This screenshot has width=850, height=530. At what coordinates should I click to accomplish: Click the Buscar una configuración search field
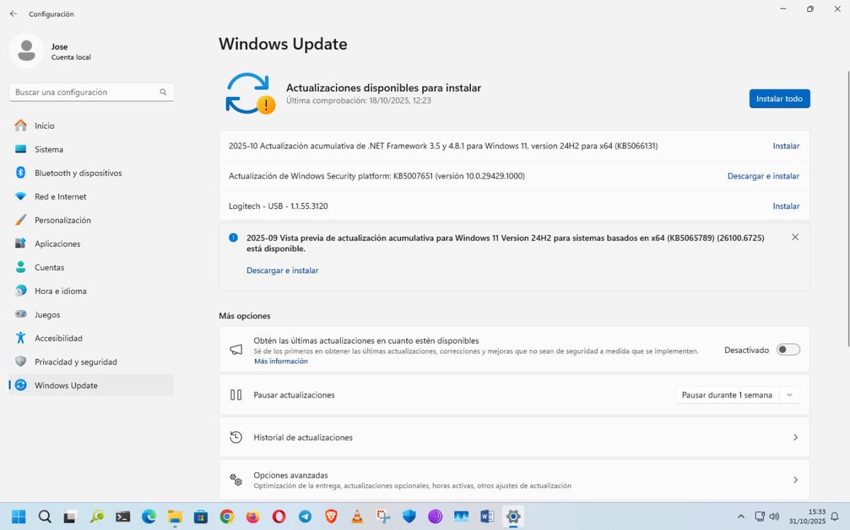tap(91, 92)
